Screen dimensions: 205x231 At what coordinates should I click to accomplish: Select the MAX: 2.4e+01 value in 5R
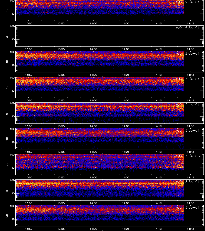pyautogui.click(x=188, y=105)
